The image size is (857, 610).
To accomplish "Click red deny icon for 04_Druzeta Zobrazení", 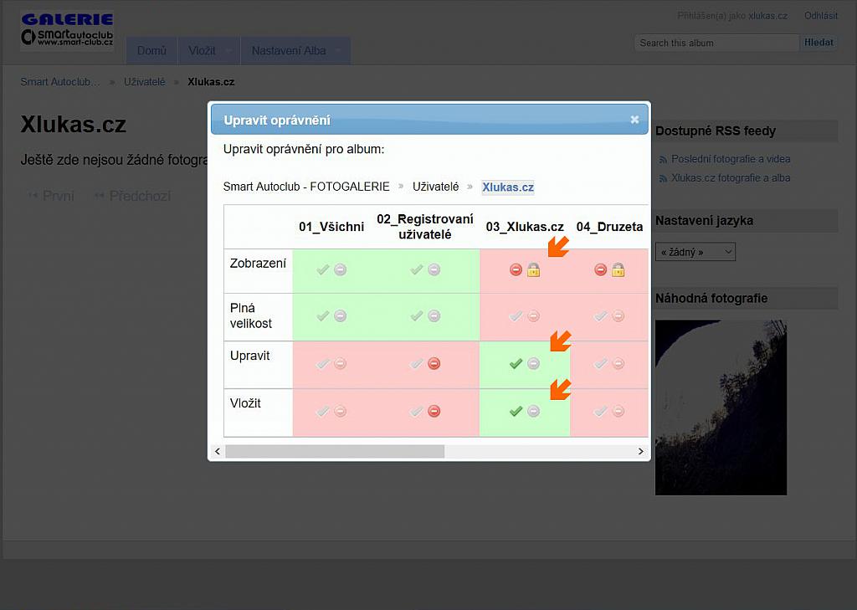I will (x=601, y=269).
